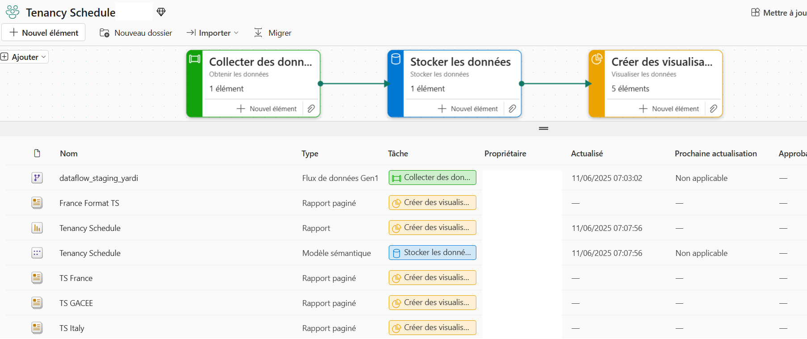Click Migrer in the toolbar
The height and width of the screenshot is (339, 807).
coord(273,33)
